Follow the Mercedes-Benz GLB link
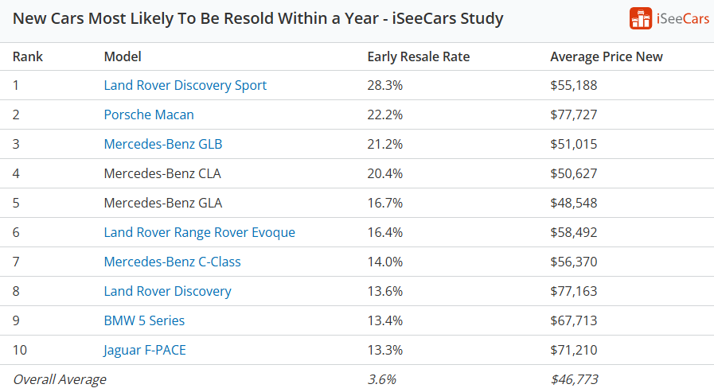Image resolution: width=714 pixels, height=392 pixels. [x=163, y=144]
